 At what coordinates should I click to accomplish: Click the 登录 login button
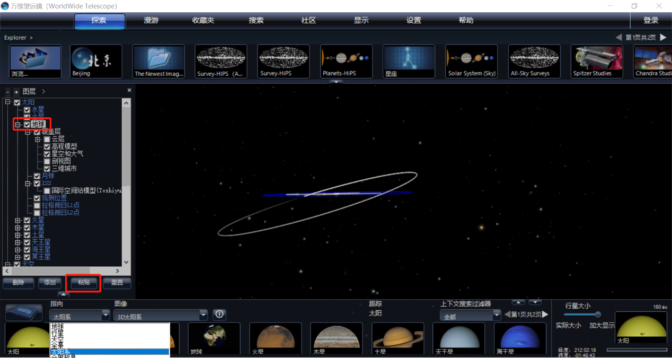pos(651,21)
